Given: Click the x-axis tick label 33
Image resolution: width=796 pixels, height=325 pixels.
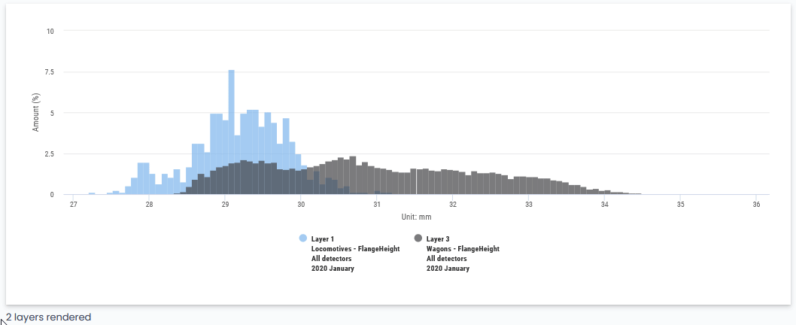Looking at the screenshot, I should (529, 205).
